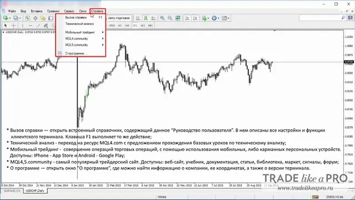This screenshot has height=200, width=355.
Task: Select the MN timeframe
Action: click(x=150, y=26)
